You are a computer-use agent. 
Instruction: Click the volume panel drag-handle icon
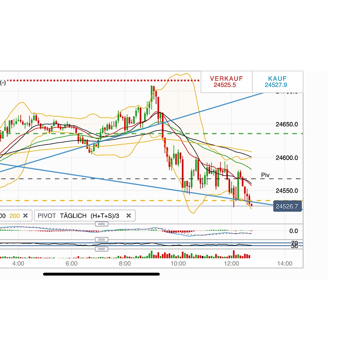(101, 249)
